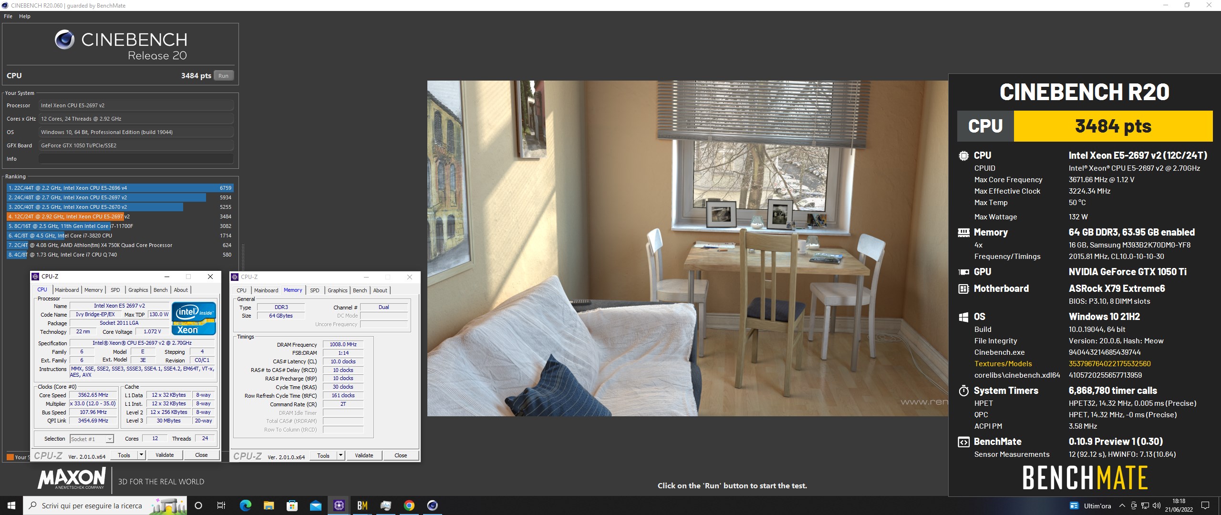
Task: Click the CPU-Z title bar icon in first CPU-Z window
Action: coord(35,277)
